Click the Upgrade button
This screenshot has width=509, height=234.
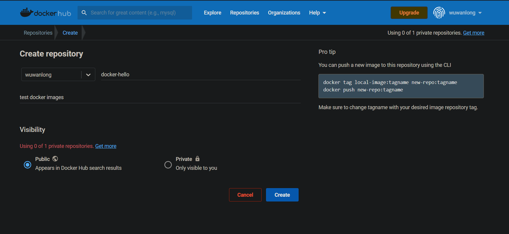(409, 13)
